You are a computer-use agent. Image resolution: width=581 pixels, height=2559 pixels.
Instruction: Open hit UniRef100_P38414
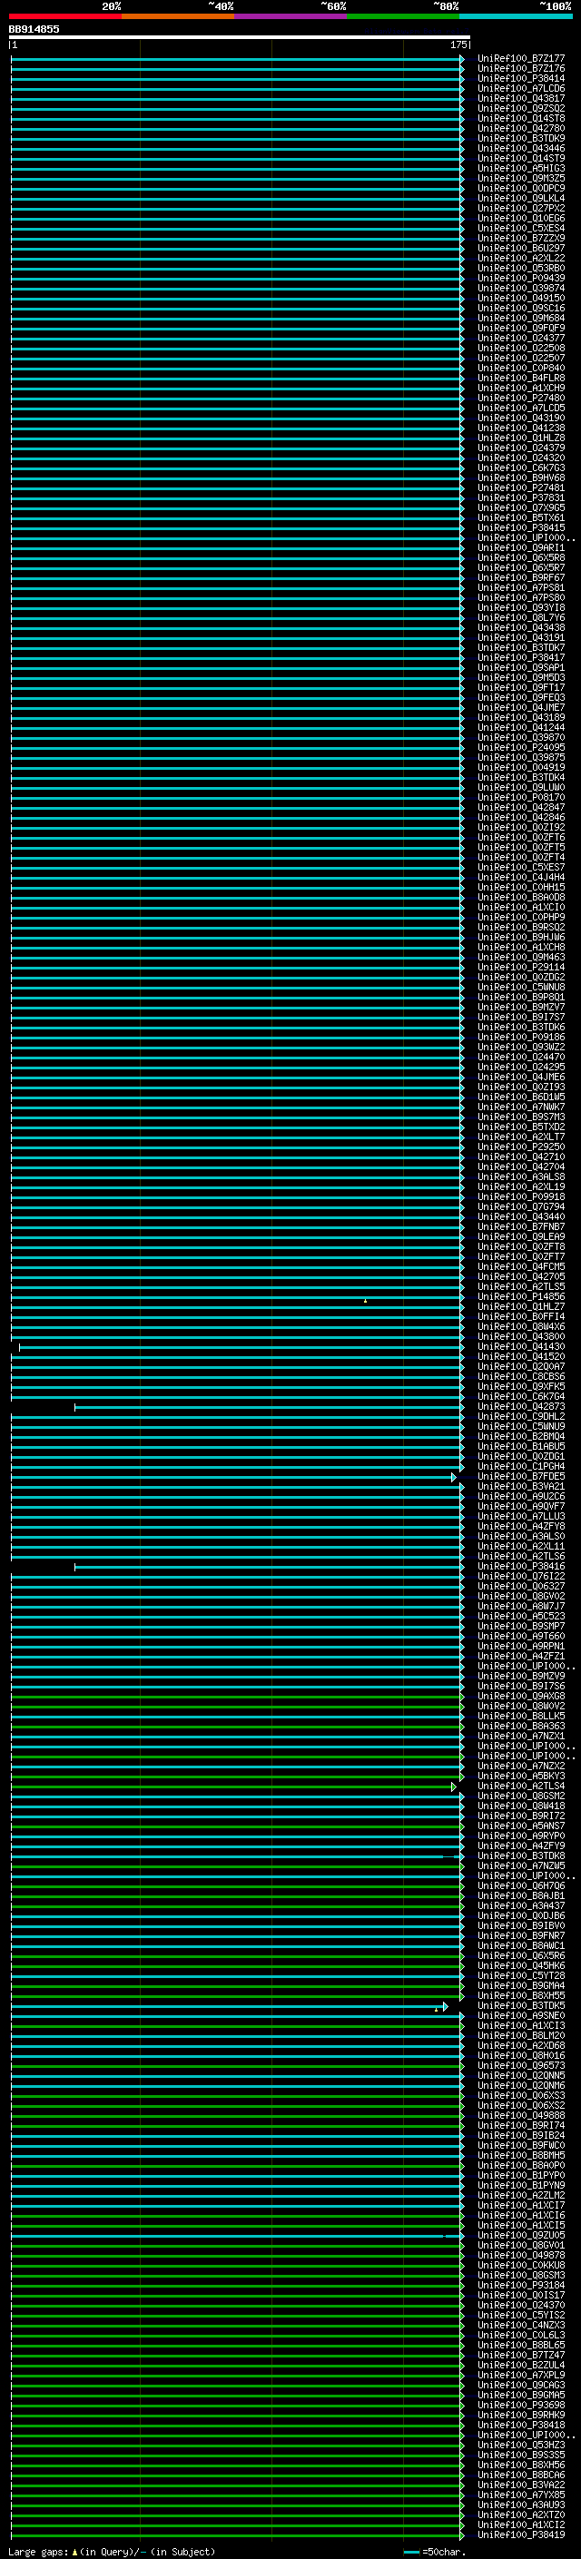521,78
